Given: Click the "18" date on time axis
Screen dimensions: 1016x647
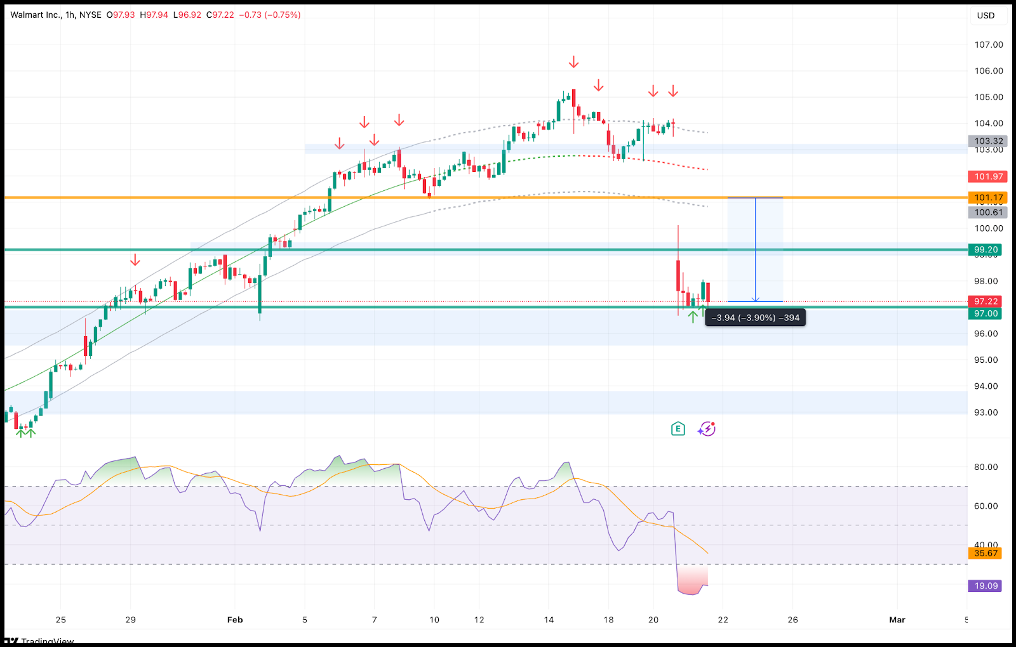Looking at the screenshot, I should (608, 620).
